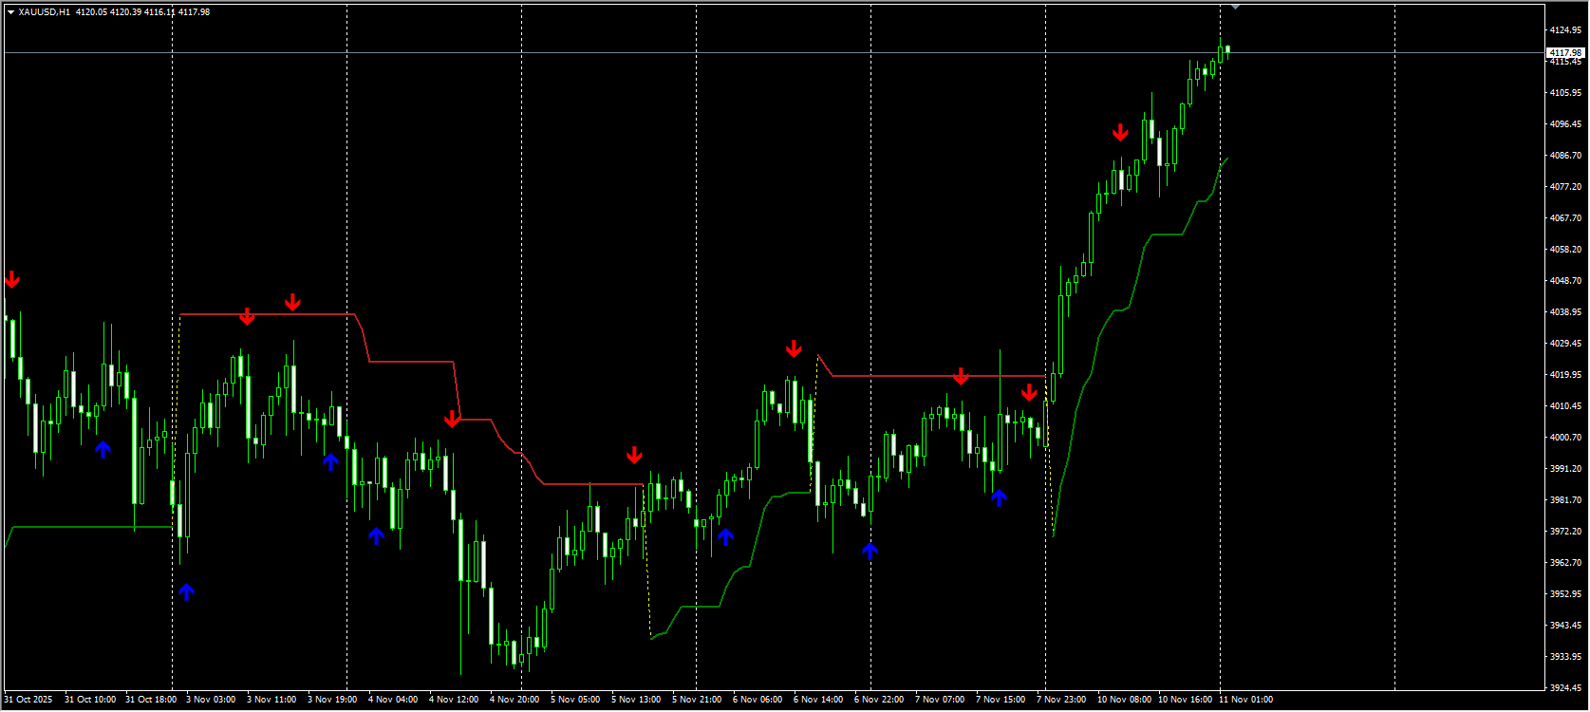This screenshot has width=1590, height=712.
Task: Select the lowest blue buy arrow below 3962
Action: click(186, 591)
